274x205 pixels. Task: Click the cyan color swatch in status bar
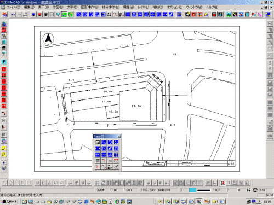pyautogui.click(x=192, y=190)
